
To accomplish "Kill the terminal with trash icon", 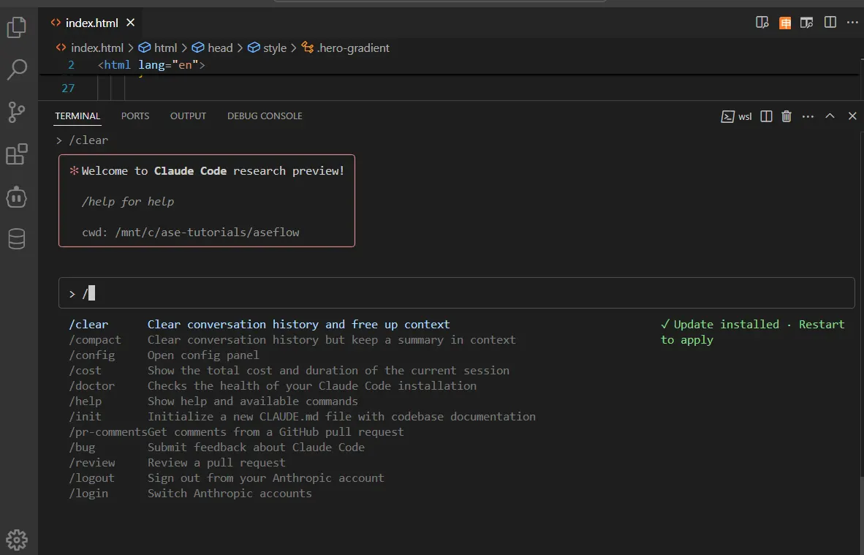I will (x=787, y=116).
